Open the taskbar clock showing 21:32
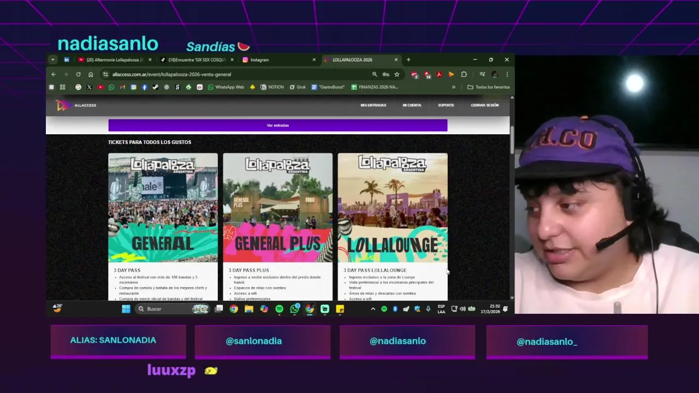 490,309
